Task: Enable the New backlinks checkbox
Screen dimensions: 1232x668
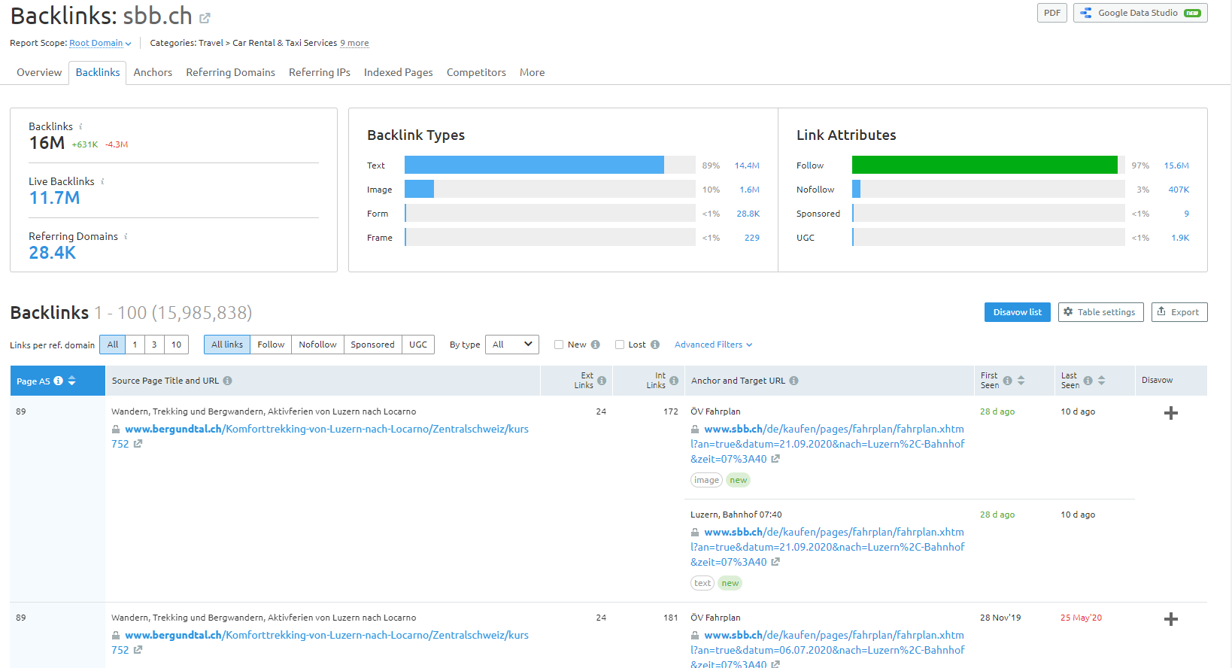Action: click(559, 345)
